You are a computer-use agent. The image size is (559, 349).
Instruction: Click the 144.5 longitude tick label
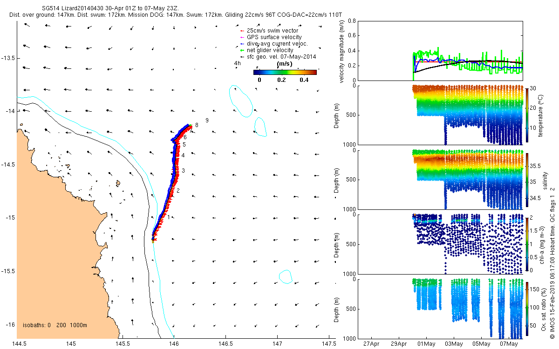19,344
